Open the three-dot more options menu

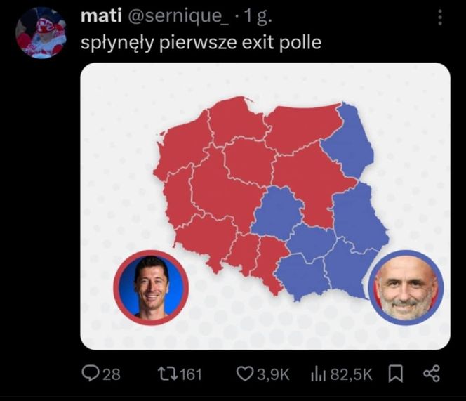click(440, 18)
